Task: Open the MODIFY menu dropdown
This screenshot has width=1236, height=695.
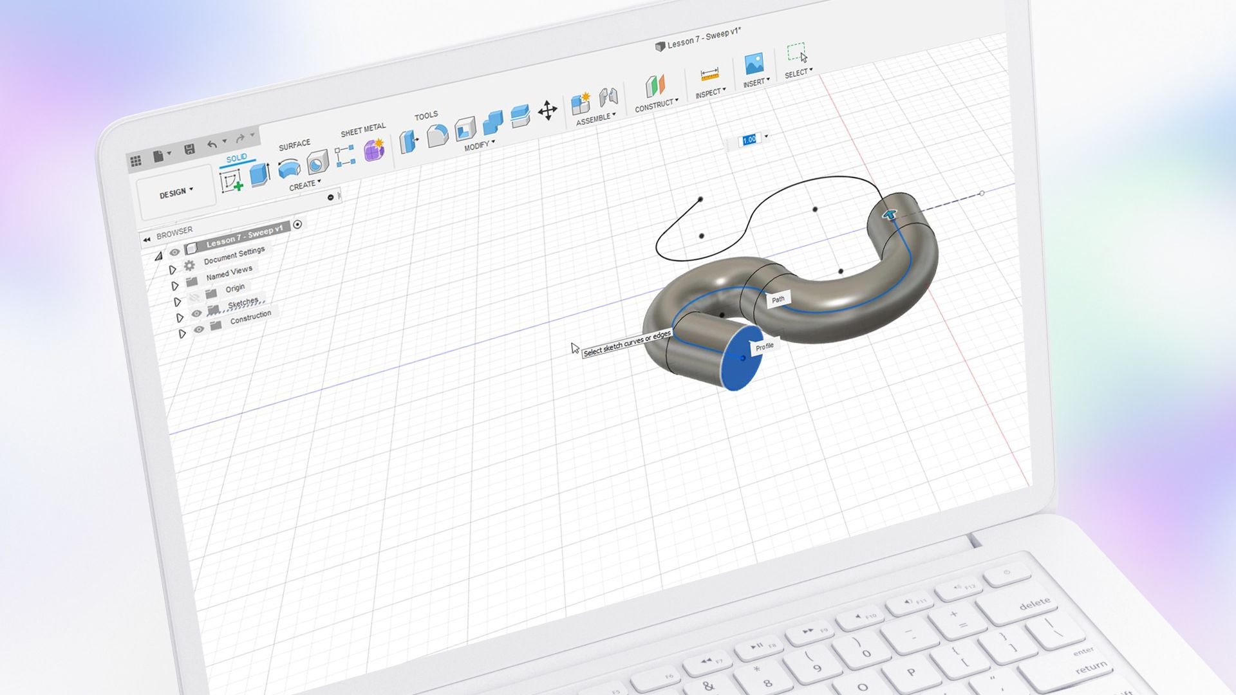Action: (x=480, y=145)
